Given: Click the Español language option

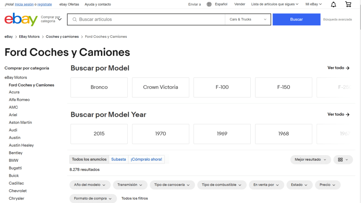Looking at the screenshot, I should coord(221,4).
